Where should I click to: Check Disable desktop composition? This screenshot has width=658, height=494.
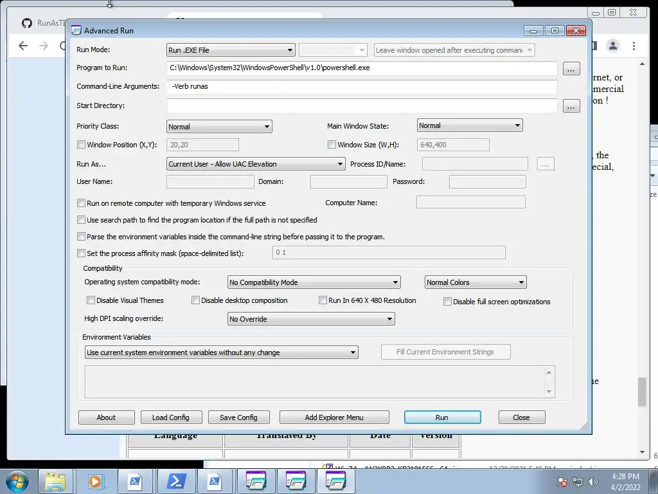tap(195, 300)
